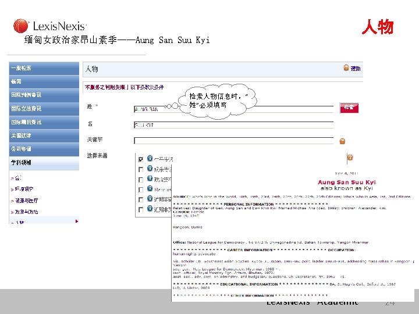This screenshot has height=314, width=419.
Task: Open the 公司资讯 sidebar menu
Action: point(44,149)
